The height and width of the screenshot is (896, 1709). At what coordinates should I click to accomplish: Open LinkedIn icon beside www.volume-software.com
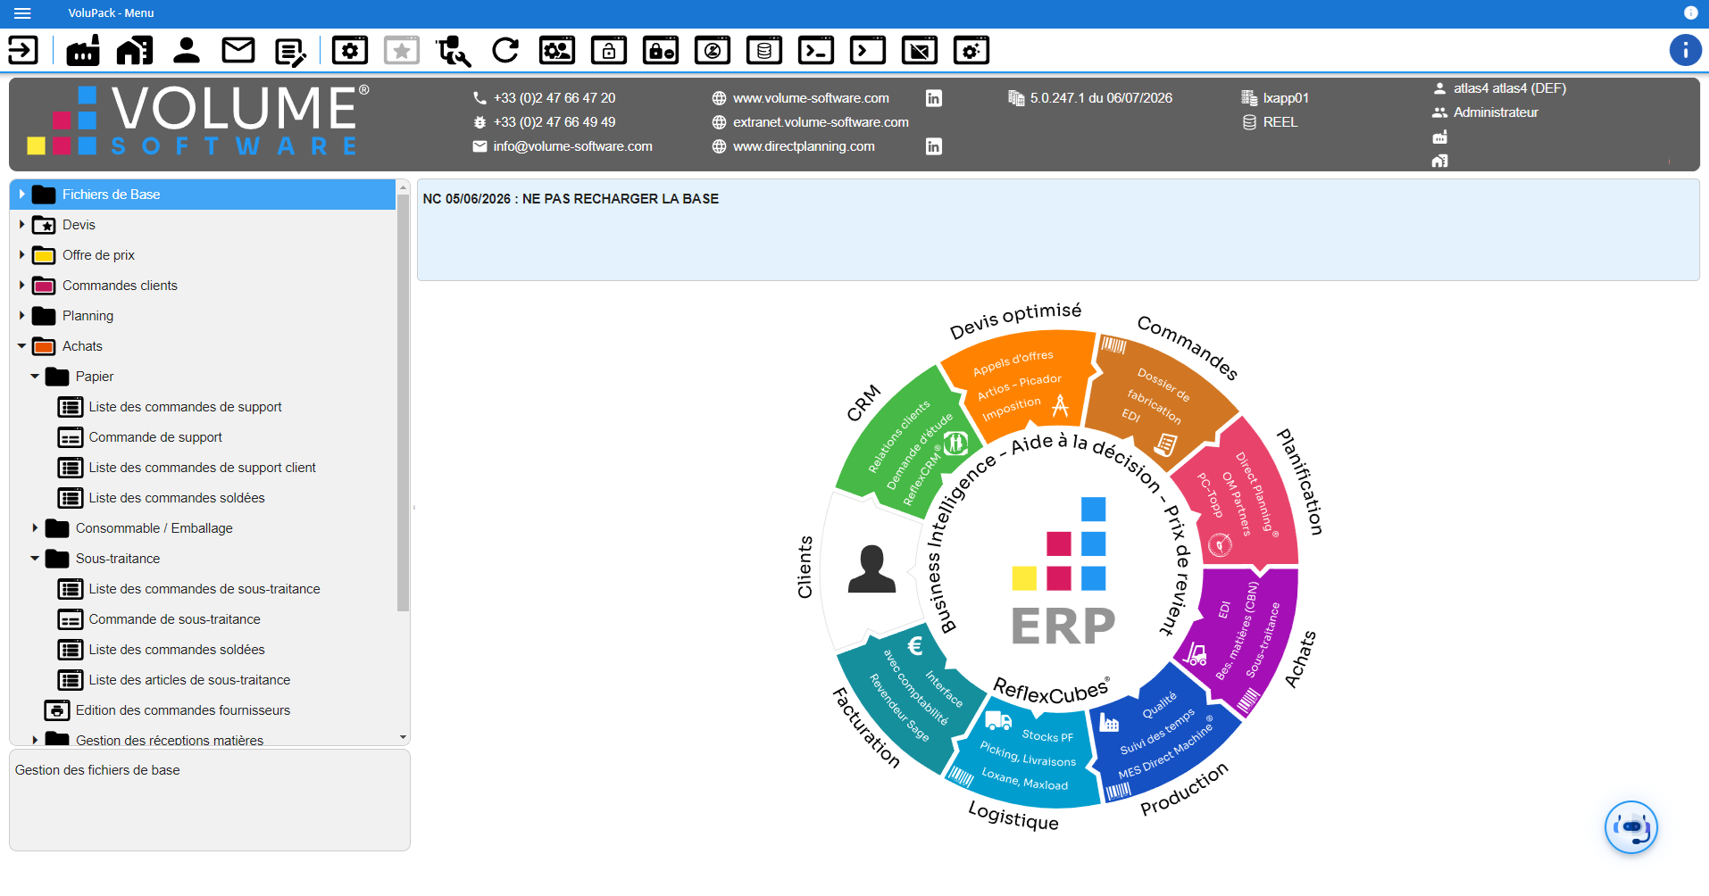coord(934,98)
